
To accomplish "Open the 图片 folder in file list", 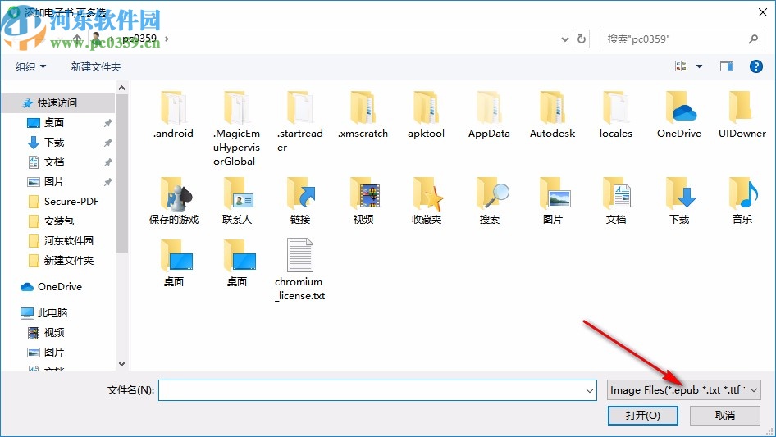I will point(552,200).
